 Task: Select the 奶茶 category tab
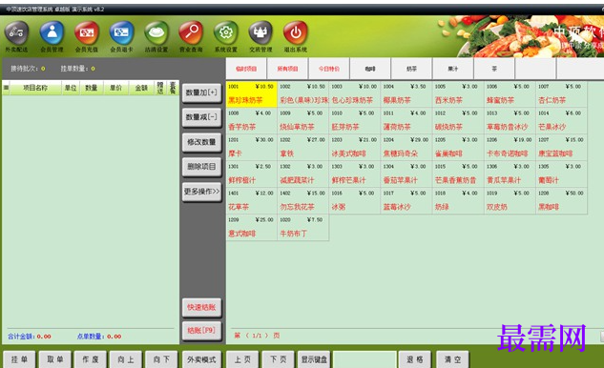[x=412, y=69]
